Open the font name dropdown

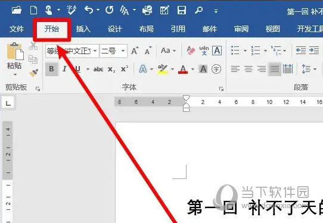tap(95, 51)
